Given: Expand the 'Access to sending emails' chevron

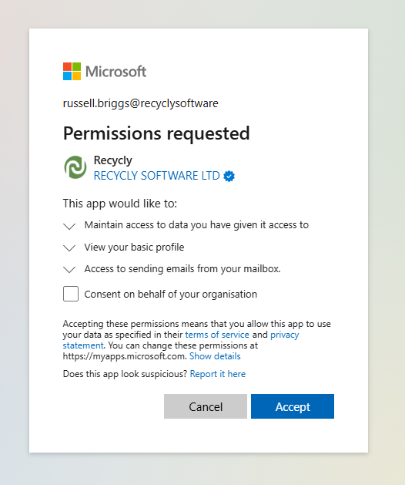Looking at the screenshot, I should click(x=69, y=269).
